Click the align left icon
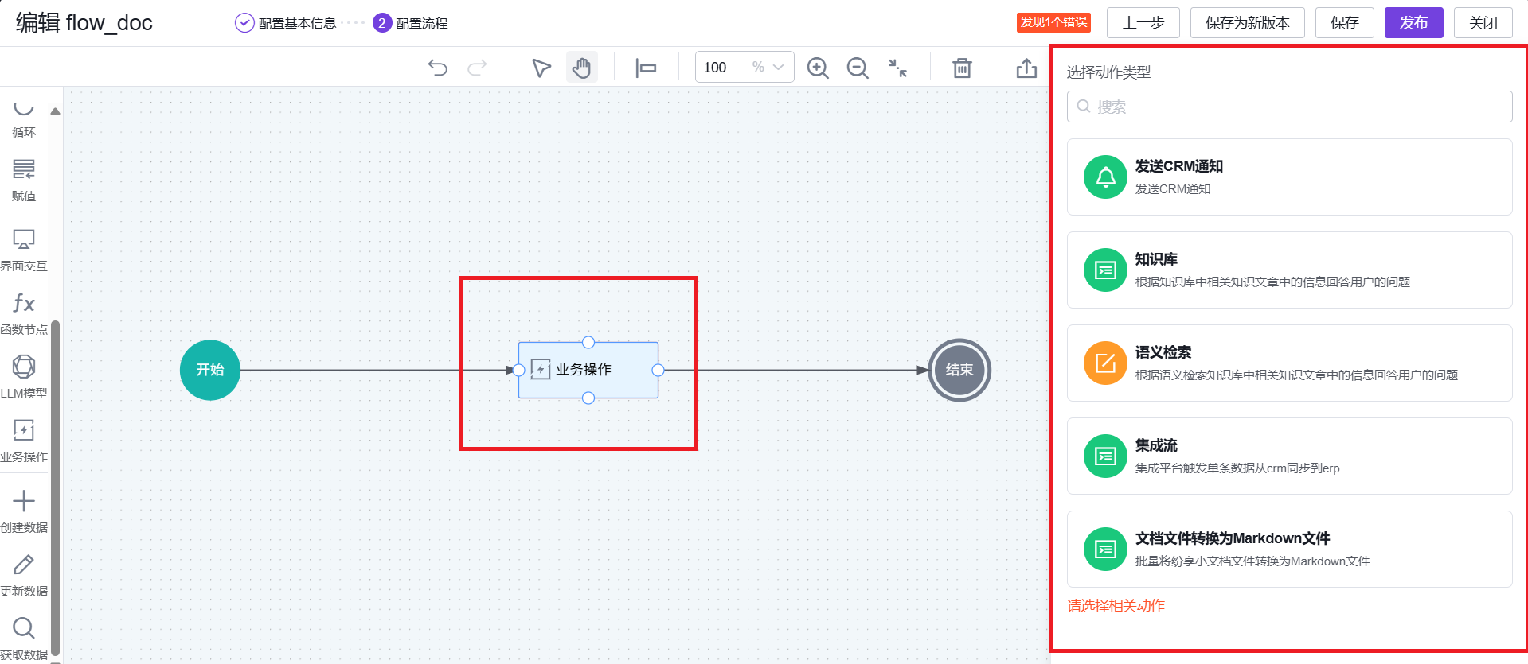 646,68
